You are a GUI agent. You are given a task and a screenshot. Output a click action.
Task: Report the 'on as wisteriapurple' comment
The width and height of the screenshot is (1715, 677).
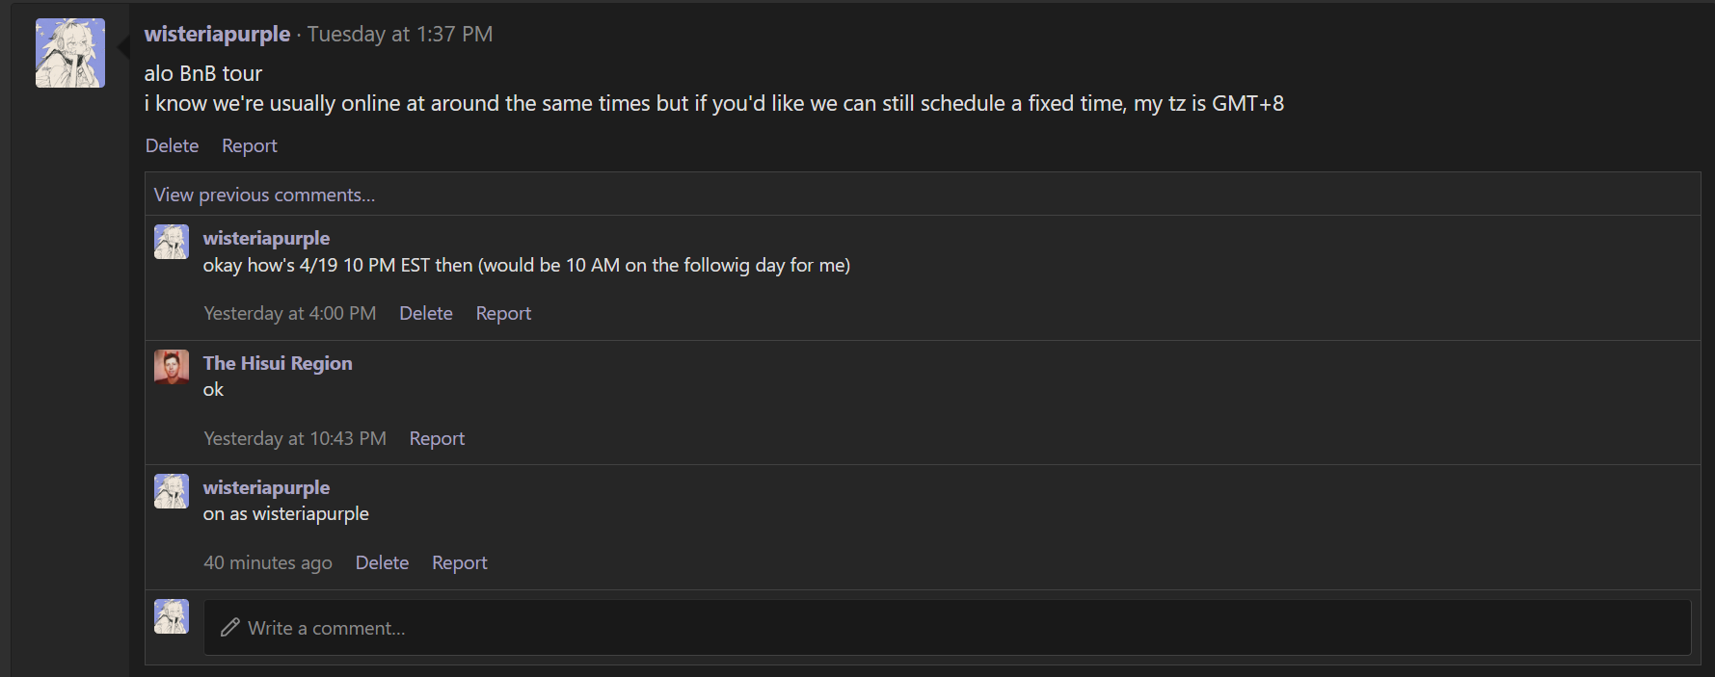459,562
